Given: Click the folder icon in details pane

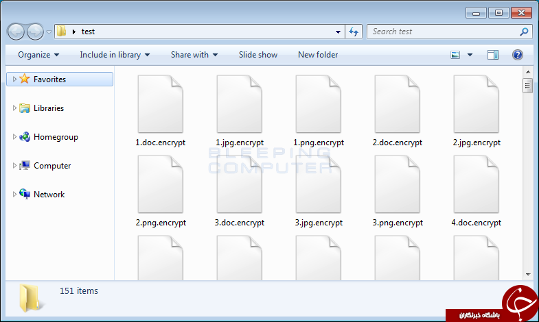Looking at the screenshot, I should pos(31,298).
